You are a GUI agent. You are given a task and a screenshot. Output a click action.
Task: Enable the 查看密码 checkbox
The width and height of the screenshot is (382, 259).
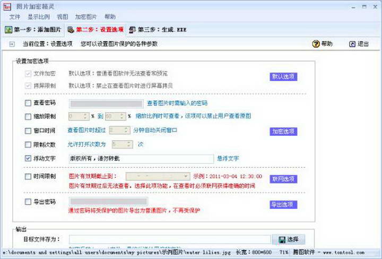click(28, 103)
